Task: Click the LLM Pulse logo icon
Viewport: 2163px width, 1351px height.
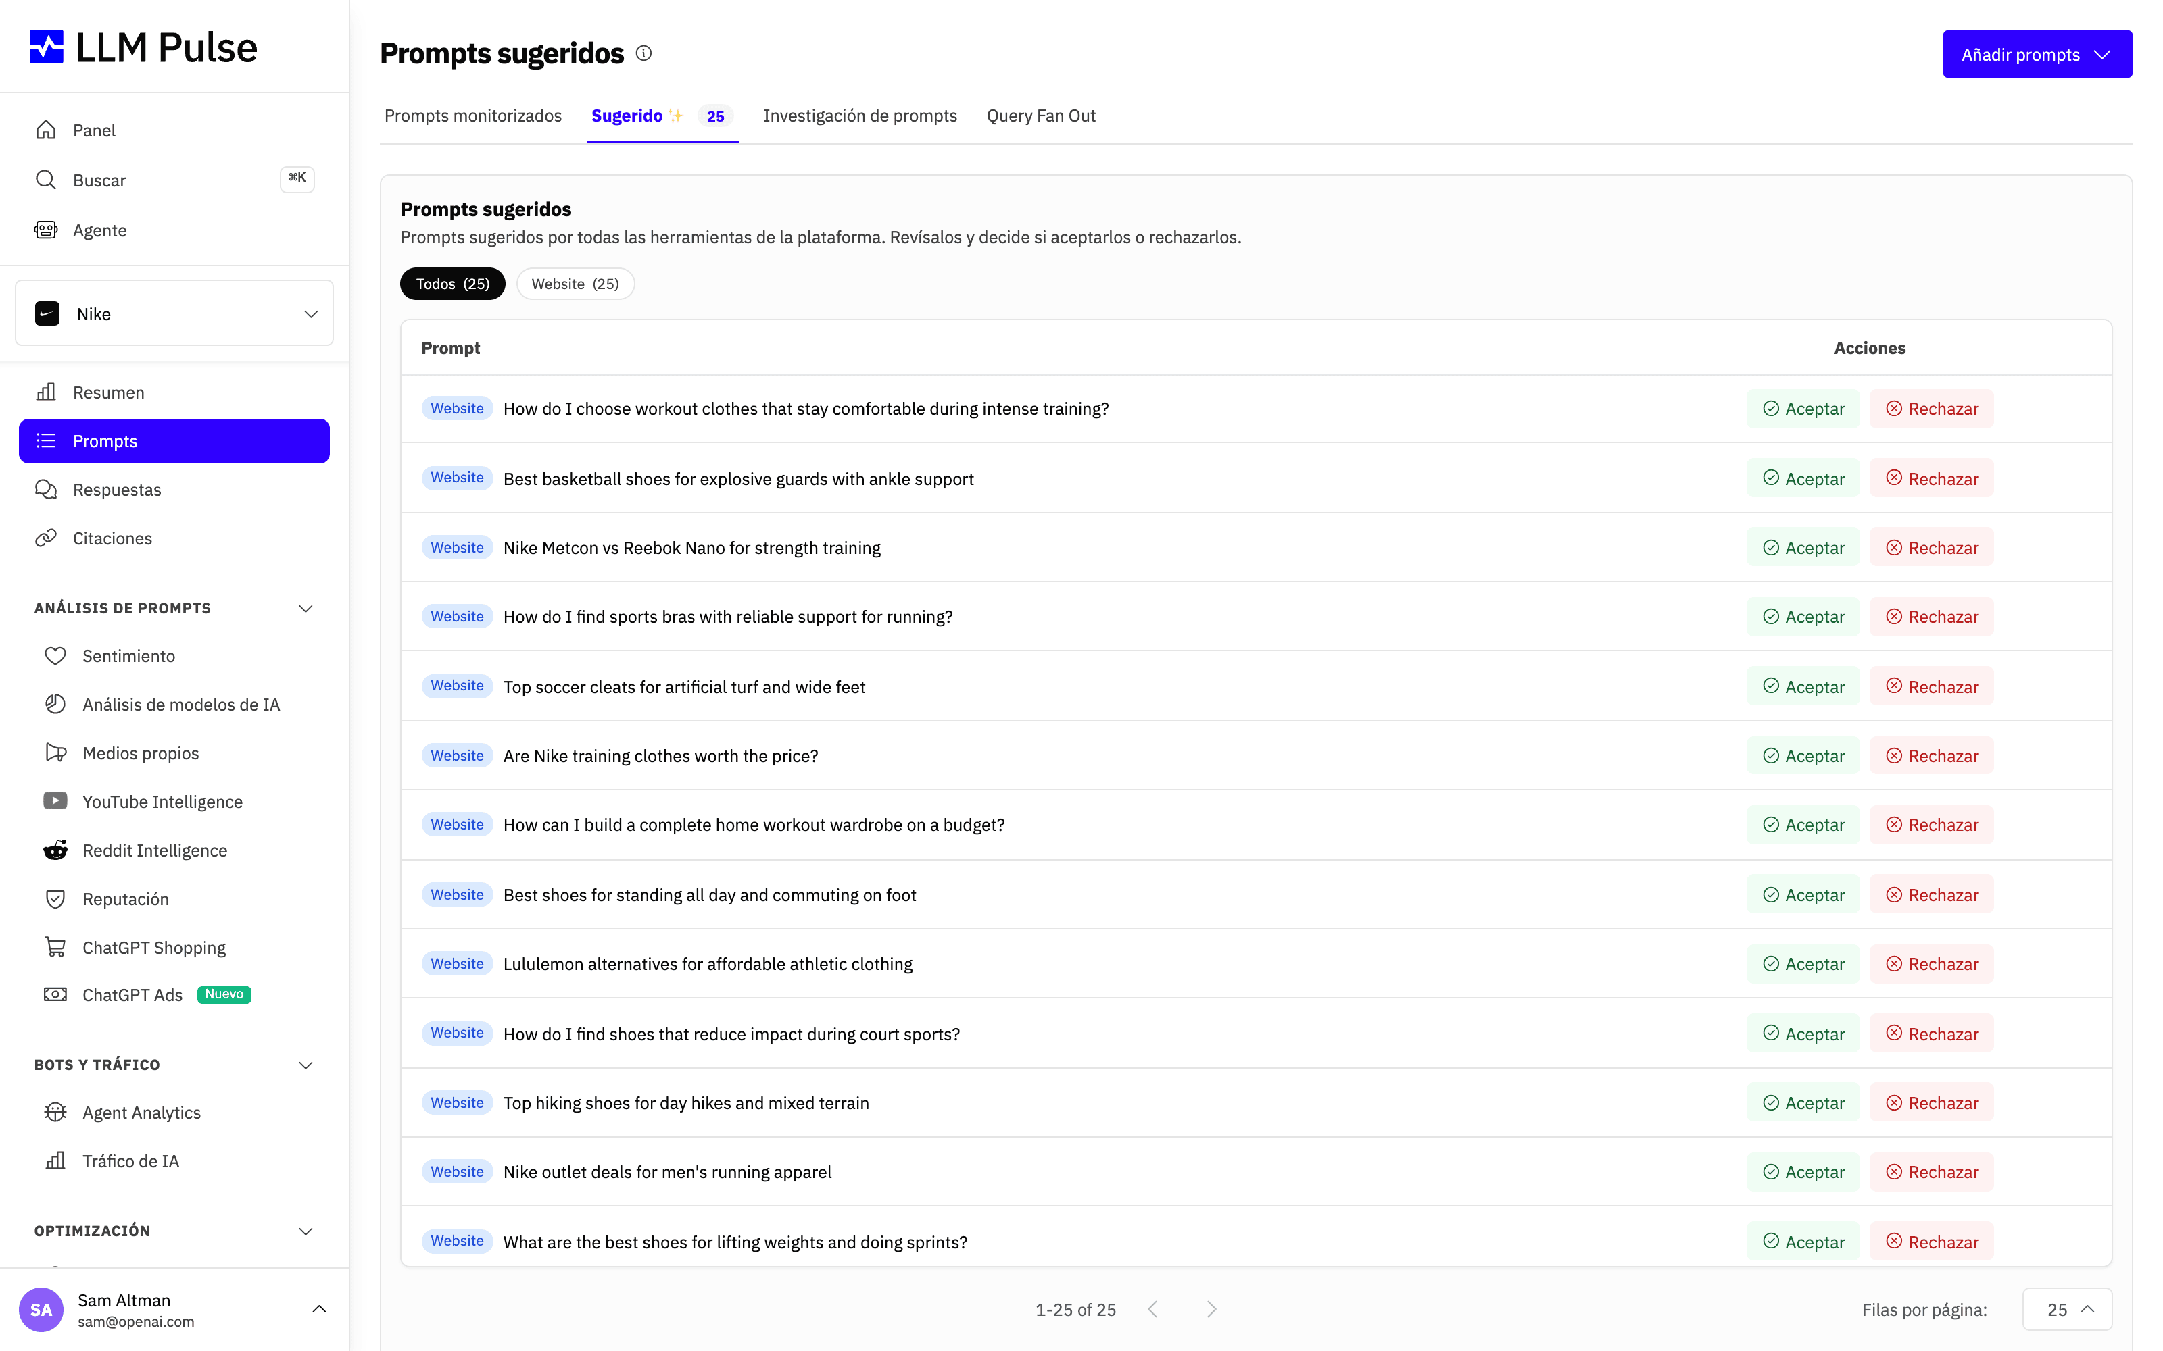Action: point(47,47)
